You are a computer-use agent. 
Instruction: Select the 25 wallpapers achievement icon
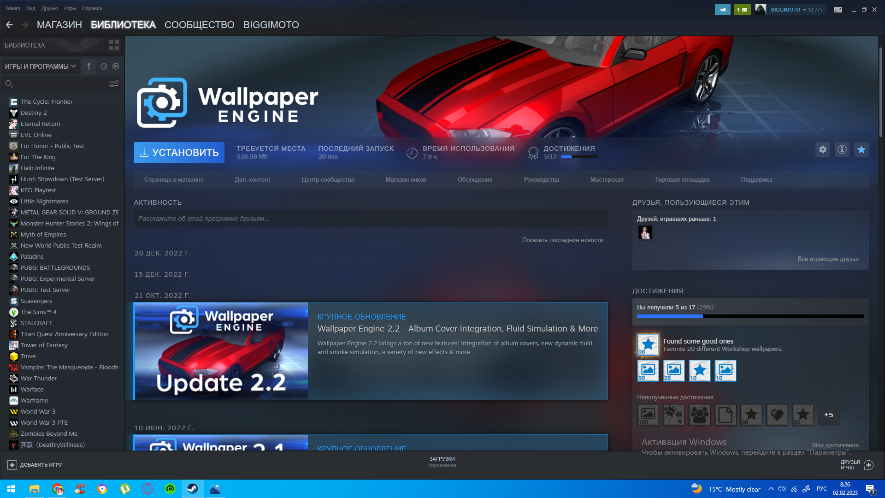pyautogui.click(x=674, y=370)
